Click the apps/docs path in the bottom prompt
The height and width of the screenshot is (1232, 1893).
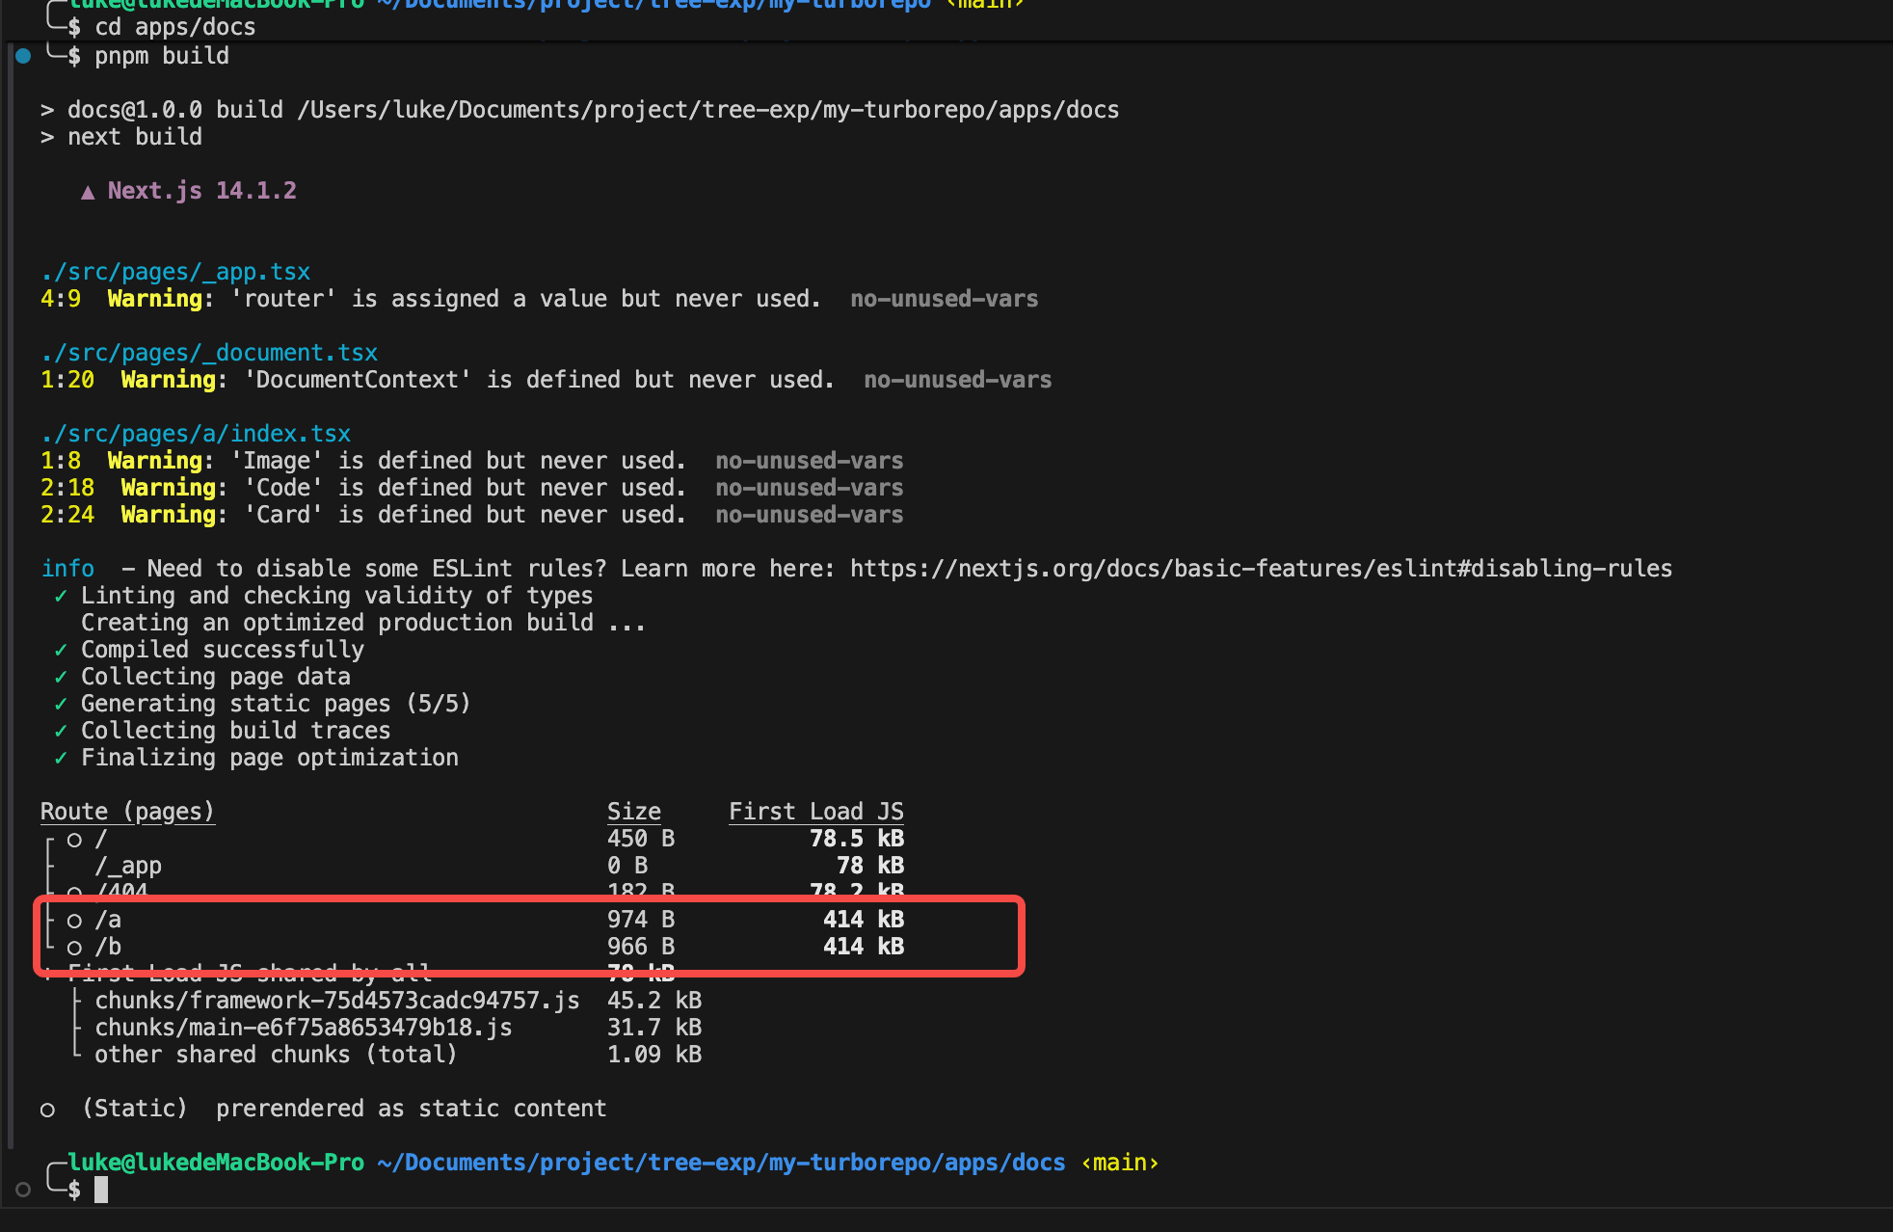(x=1004, y=1163)
